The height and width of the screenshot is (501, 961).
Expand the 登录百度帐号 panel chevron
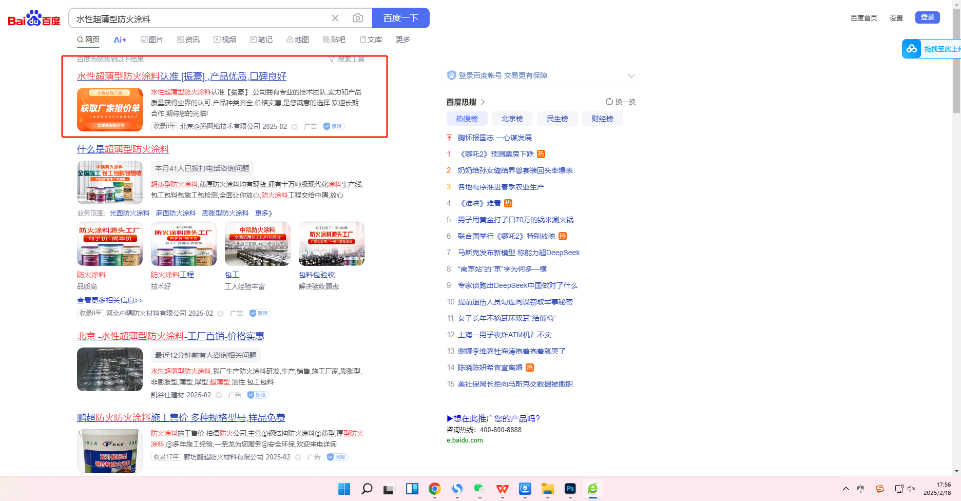[631, 76]
